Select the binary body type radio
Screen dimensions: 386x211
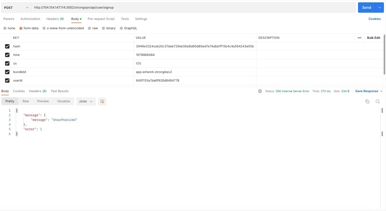[x=103, y=28]
